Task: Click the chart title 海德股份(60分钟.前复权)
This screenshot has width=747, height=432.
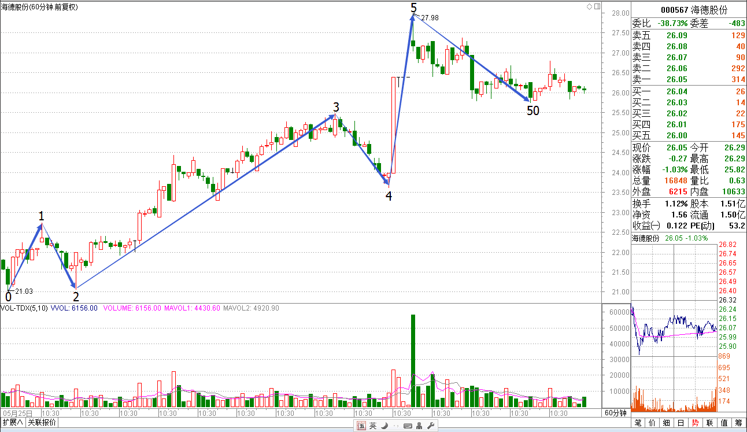Action: pyautogui.click(x=40, y=7)
